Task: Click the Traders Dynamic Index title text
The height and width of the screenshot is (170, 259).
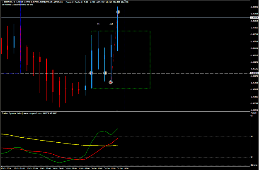Action: [x=12, y=113]
